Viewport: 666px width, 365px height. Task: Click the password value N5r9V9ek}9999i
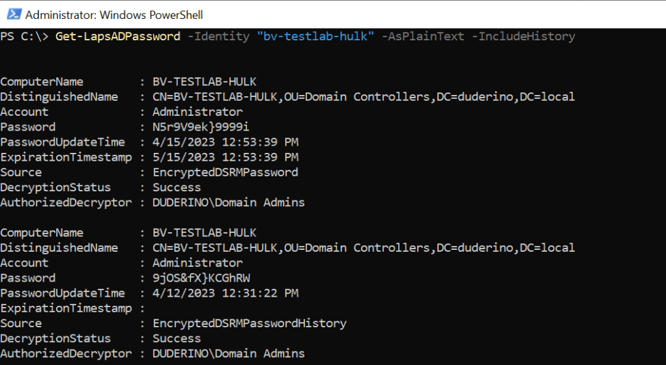coord(201,127)
